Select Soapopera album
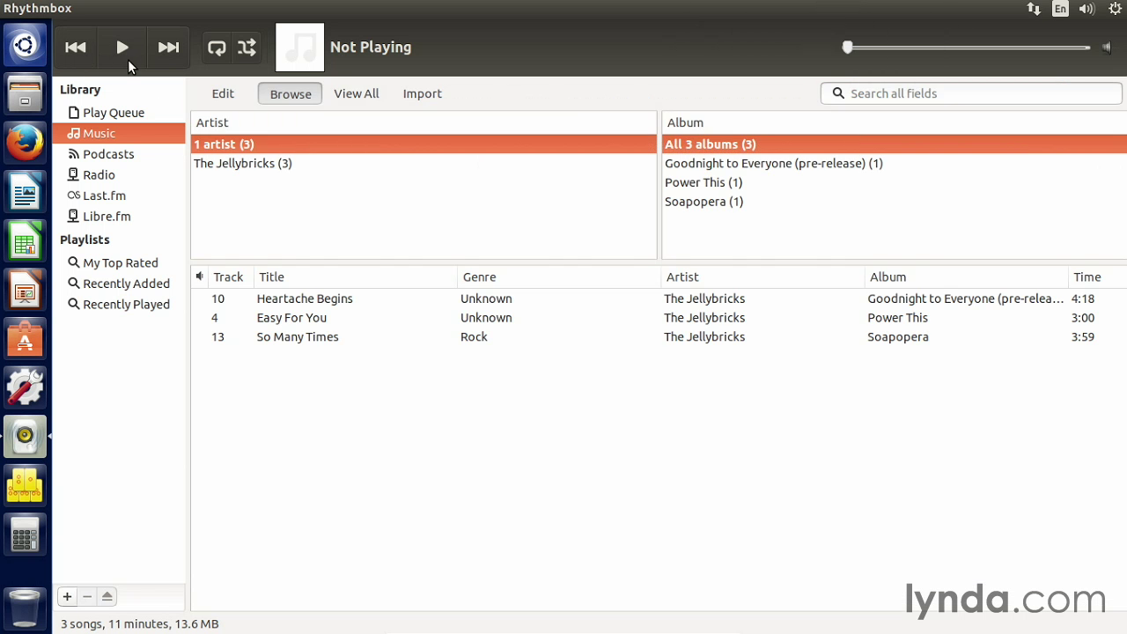 [895, 202]
